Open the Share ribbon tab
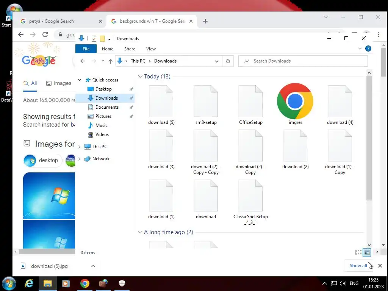 click(x=130, y=49)
